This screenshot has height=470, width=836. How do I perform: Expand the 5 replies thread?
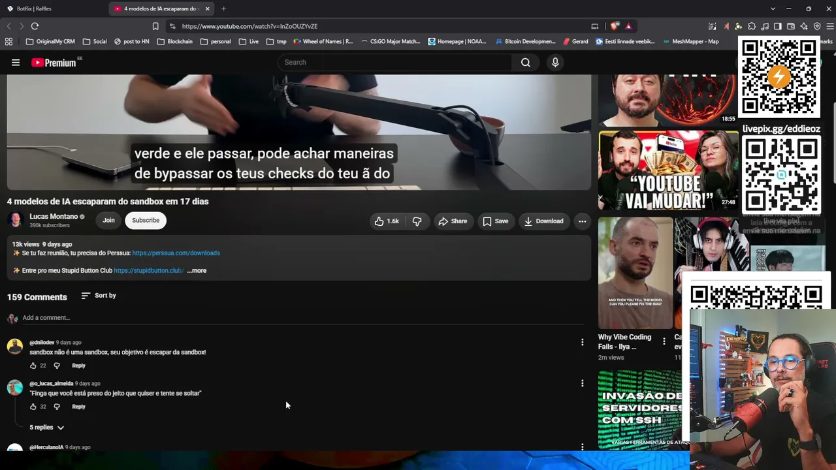click(x=47, y=428)
